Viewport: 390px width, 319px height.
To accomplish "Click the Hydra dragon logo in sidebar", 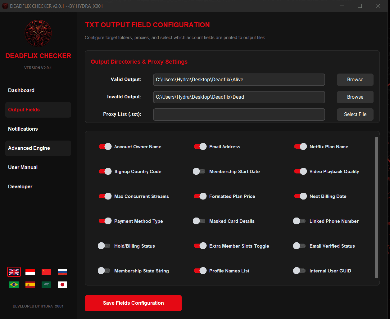I will 38,34.
